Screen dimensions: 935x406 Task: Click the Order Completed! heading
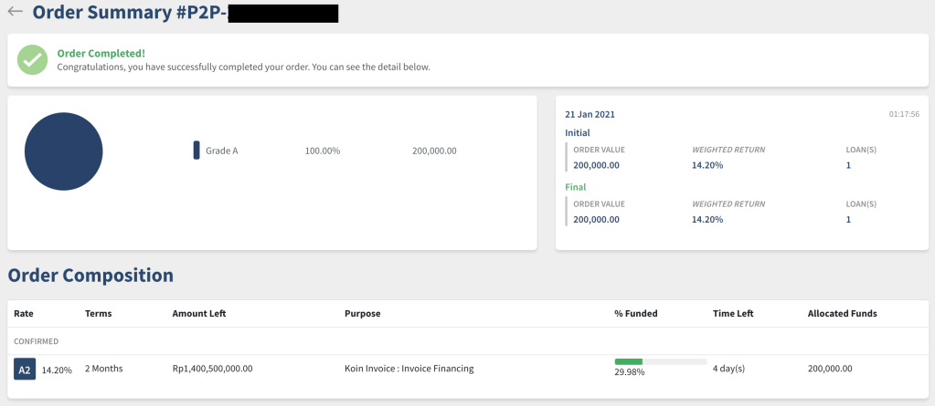pos(101,53)
